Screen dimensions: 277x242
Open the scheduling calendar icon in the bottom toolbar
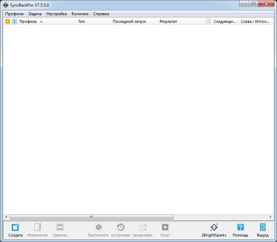coord(143,227)
